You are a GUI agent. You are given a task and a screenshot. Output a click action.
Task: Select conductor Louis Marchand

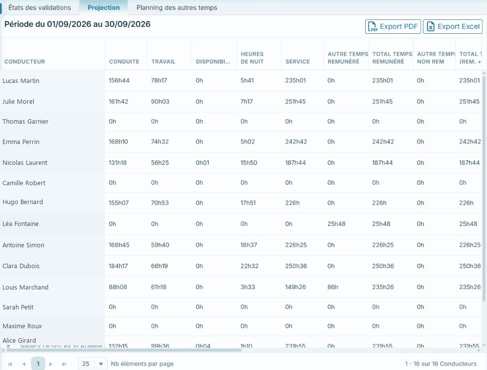point(25,288)
